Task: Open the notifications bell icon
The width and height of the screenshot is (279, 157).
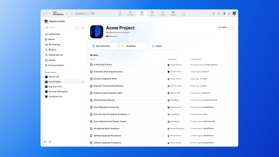Action: pos(219,14)
